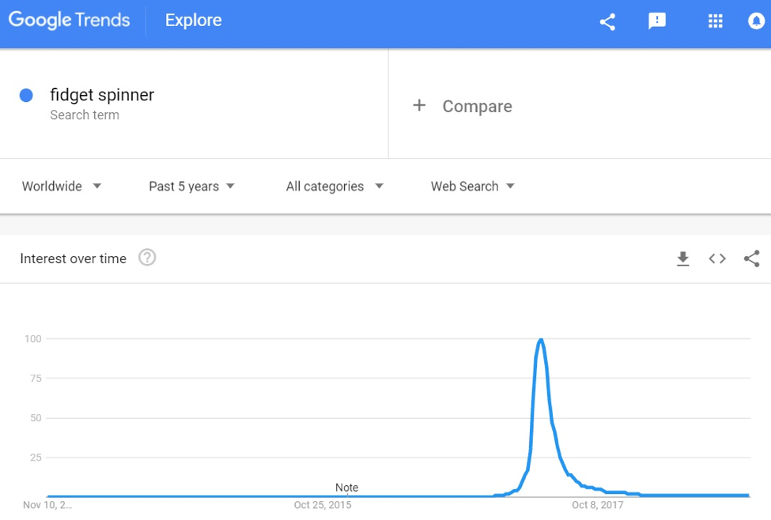
Task: Download interest over time data
Action: click(x=682, y=258)
